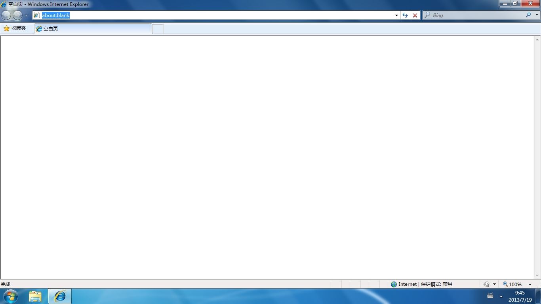Click the scrollbar down arrow
The width and height of the screenshot is (541, 304).
coord(537,275)
